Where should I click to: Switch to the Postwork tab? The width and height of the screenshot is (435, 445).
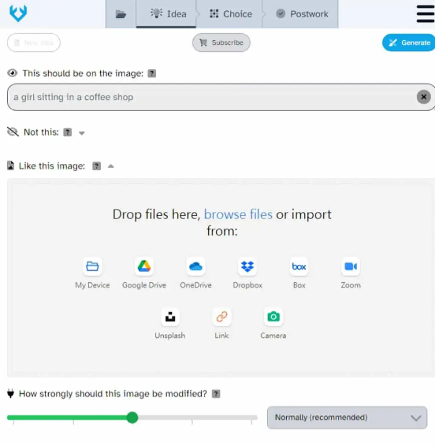tap(302, 14)
